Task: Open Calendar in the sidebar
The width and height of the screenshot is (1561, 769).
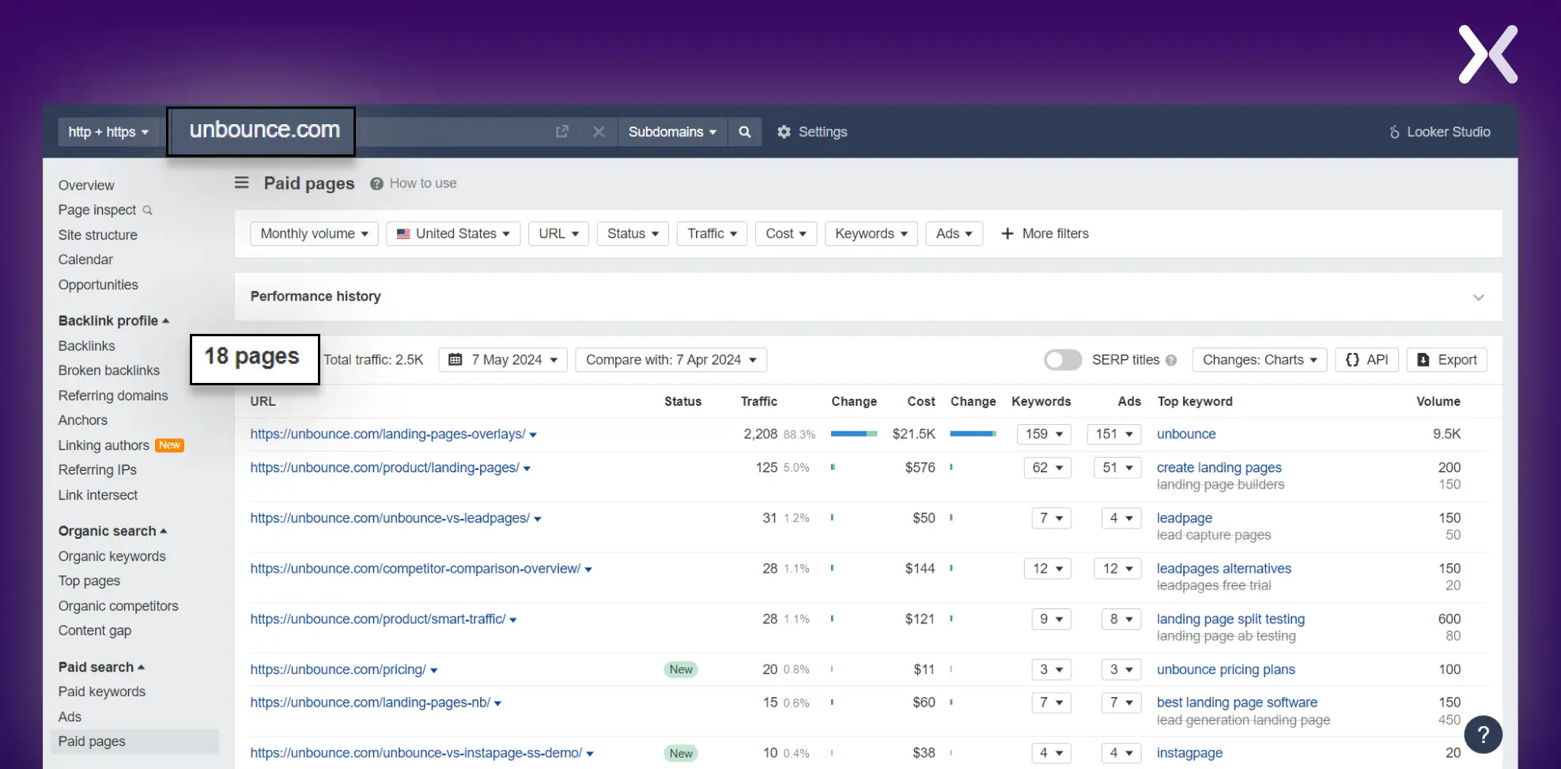Action: 85,259
